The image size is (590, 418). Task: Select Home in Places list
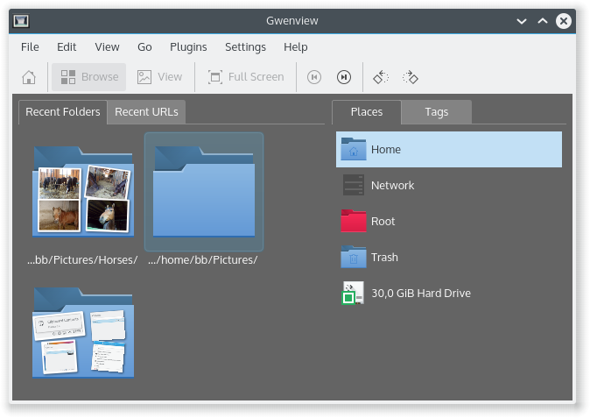[x=448, y=150]
